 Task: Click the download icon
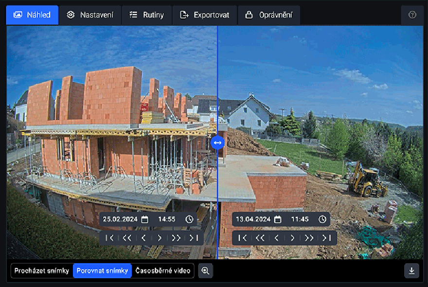411,270
